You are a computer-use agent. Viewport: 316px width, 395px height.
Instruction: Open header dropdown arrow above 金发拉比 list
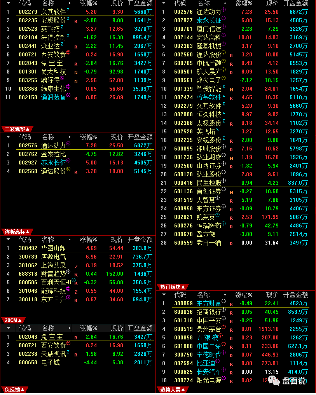pyautogui.click(x=8, y=137)
